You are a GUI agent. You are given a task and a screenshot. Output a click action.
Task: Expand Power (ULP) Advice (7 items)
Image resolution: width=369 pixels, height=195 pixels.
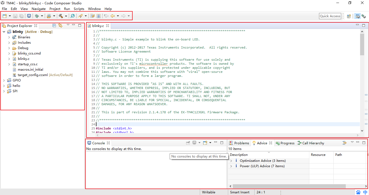pyautogui.click(x=231, y=166)
